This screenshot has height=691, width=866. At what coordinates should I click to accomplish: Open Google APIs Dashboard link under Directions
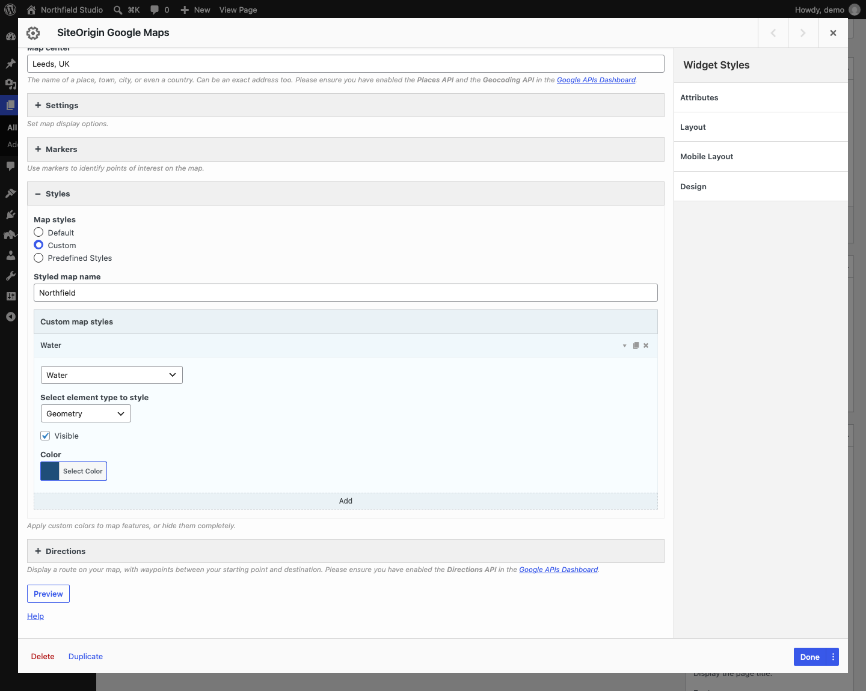pyautogui.click(x=558, y=570)
